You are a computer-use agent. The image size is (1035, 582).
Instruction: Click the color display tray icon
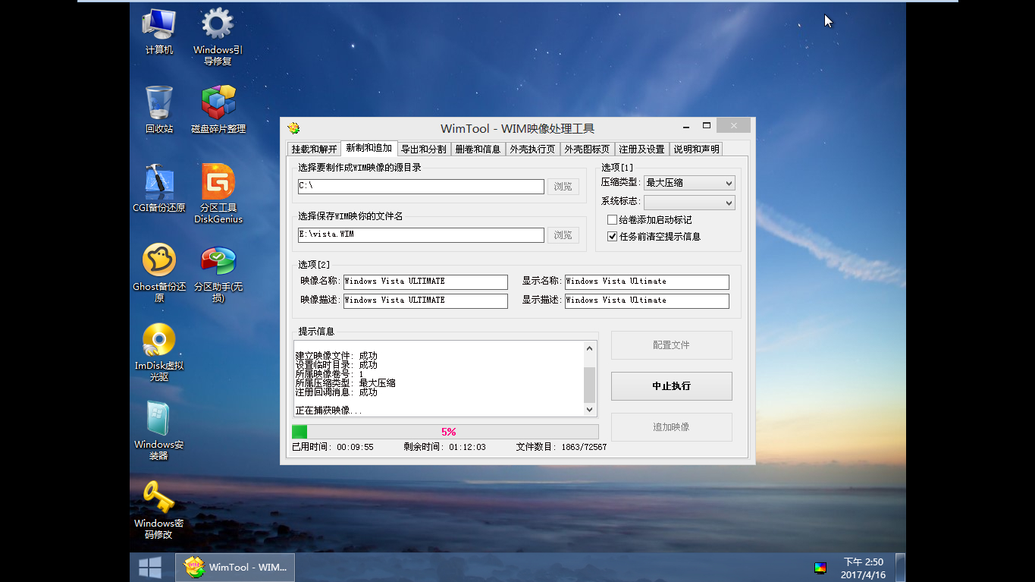tap(820, 568)
